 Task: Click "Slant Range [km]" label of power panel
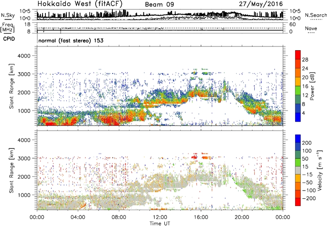pos(11,86)
